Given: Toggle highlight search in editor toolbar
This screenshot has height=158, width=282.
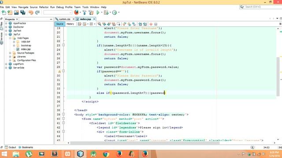Looking at the screenshot, I should pos(114,24).
